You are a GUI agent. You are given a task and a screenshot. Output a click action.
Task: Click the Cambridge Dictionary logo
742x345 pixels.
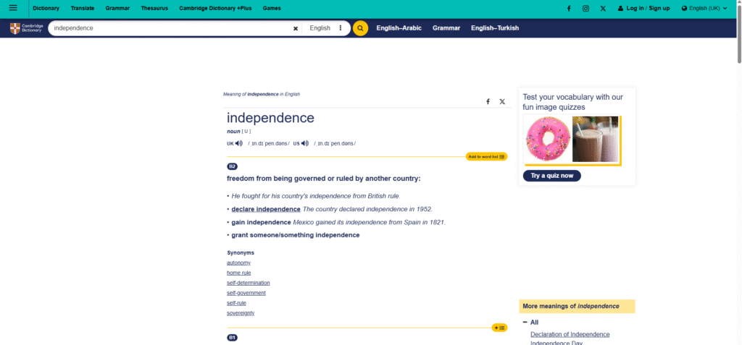[x=27, y=28]
